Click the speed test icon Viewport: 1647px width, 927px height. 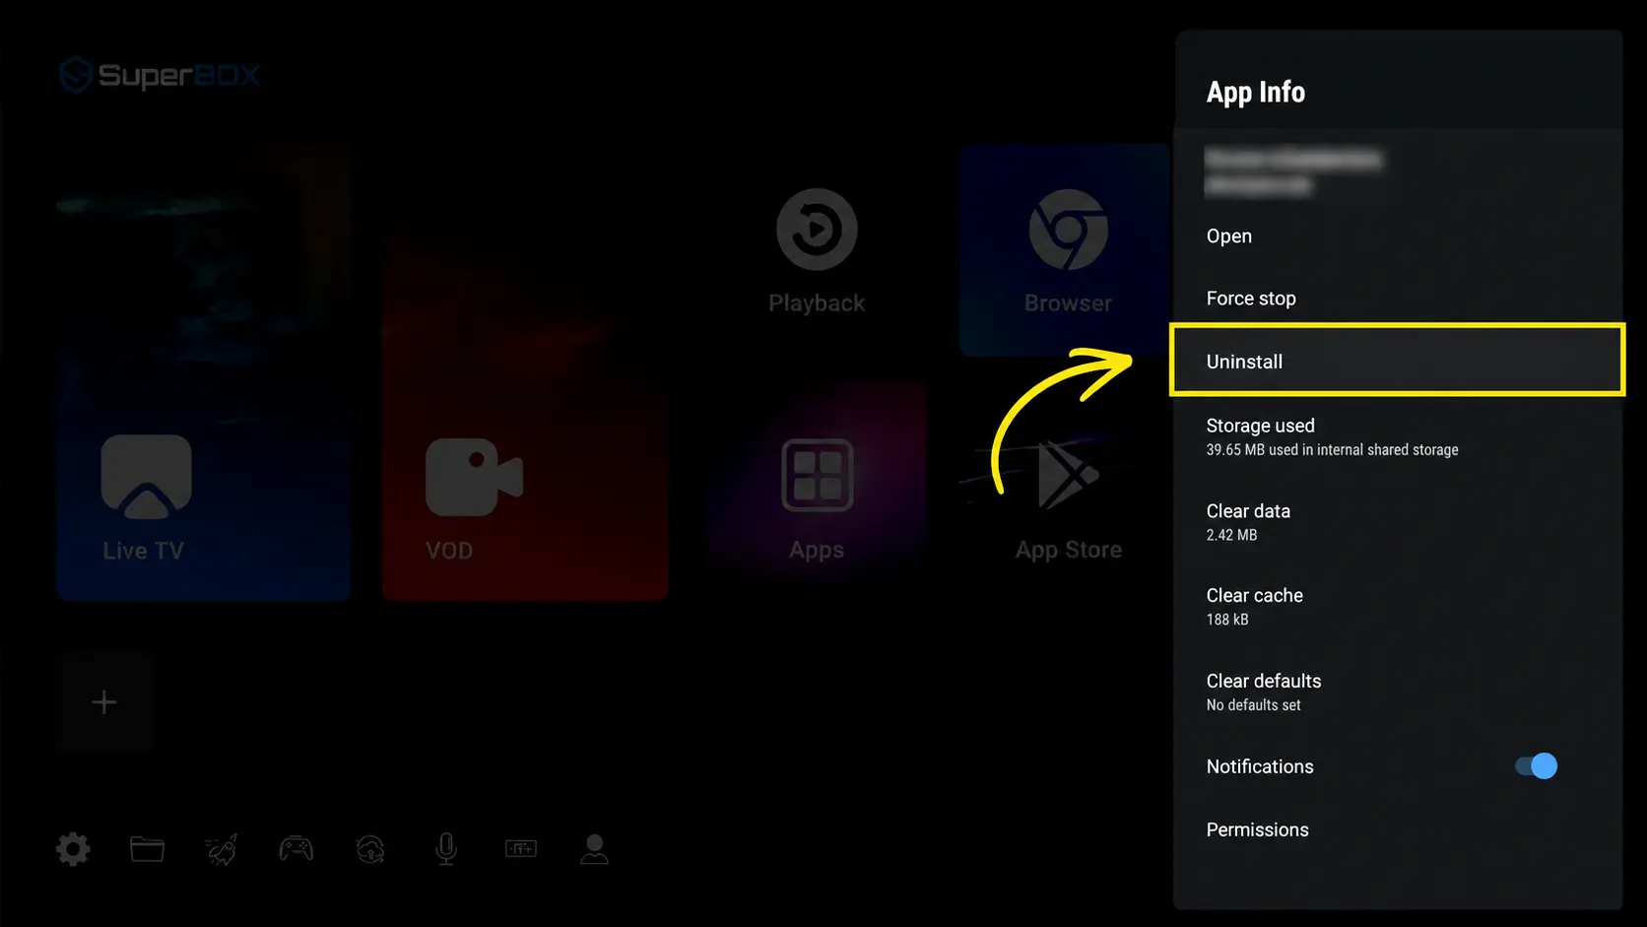[521, 848]
